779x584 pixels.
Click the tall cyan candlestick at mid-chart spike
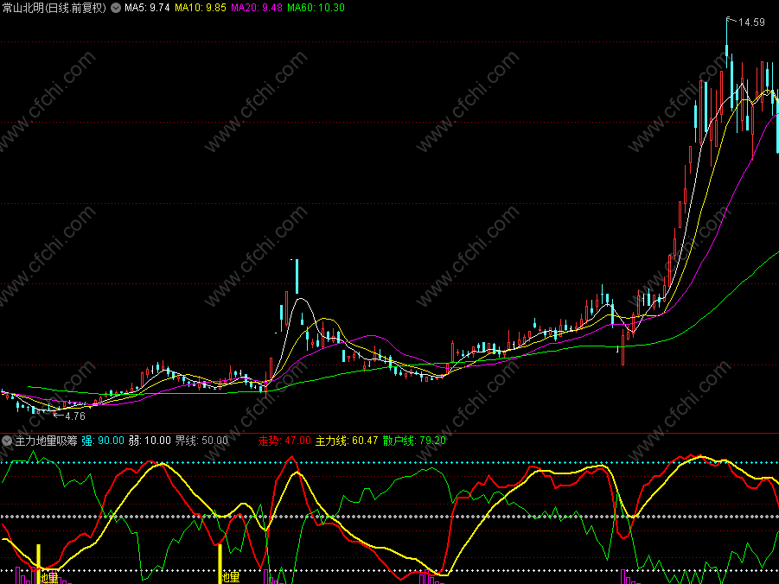[x=297, y=276]
